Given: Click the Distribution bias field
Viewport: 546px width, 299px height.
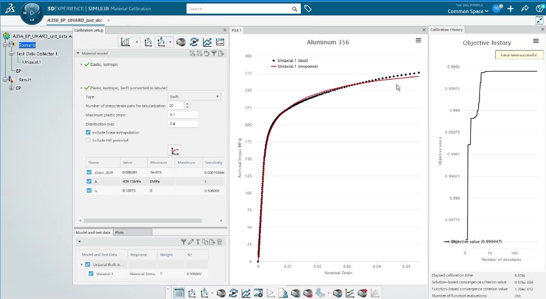Looking at the screenshot, I should pos(183,123).
